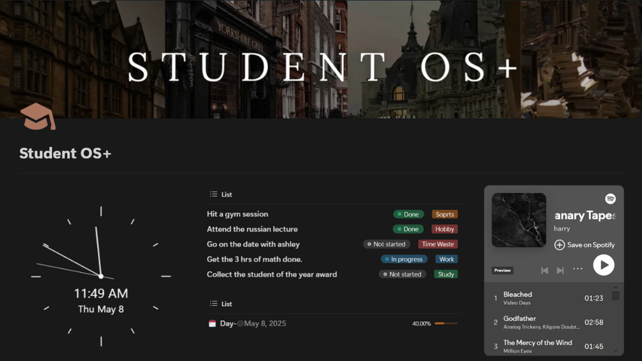Viewport: 642px width, 361px height.
Task: Change Not started status of ashley date task
Action: pyautogui.click(x=386, y=244)
